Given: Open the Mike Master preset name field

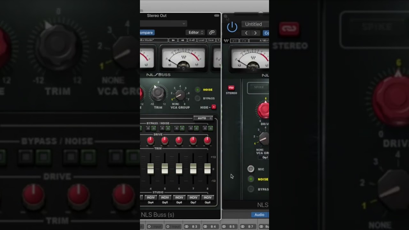Looking at the screenshot, I should tap(154, 40).
